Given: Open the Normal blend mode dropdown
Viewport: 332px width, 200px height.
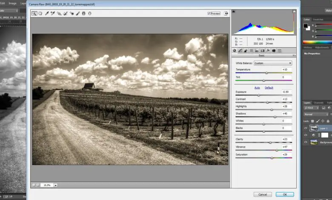Looking at the screenshot, I should click(315, 114).
